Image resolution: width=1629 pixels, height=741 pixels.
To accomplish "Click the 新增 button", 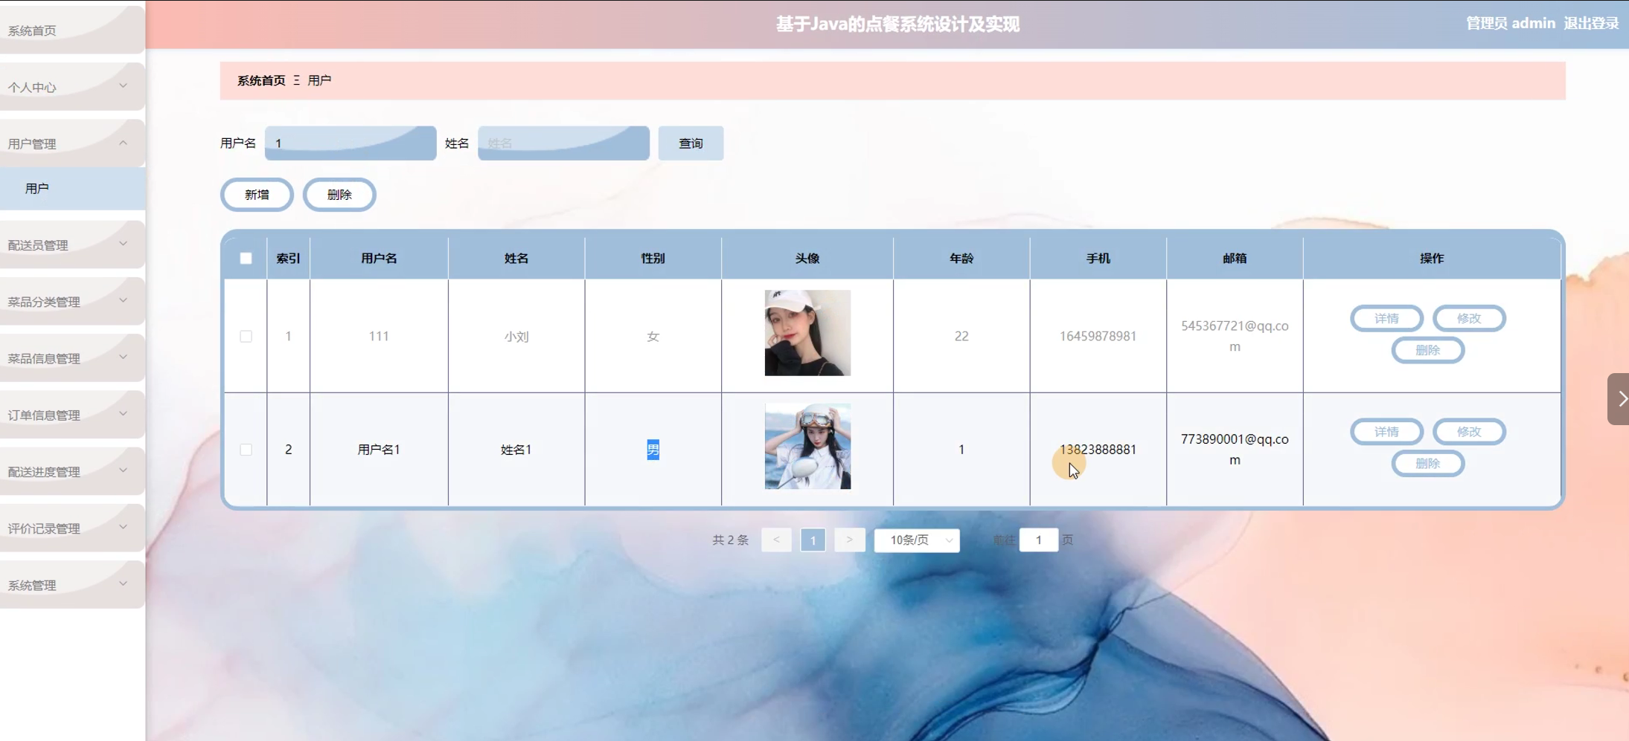I will coord(257,195).
